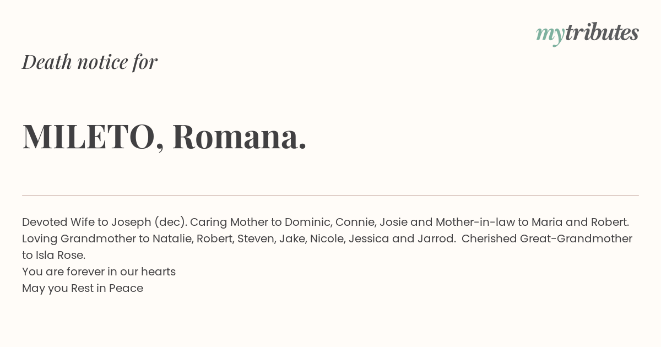The width and height of the screenshot is (661, 347).
Task: Click the mytributes logo
Action: pos(587,34)
